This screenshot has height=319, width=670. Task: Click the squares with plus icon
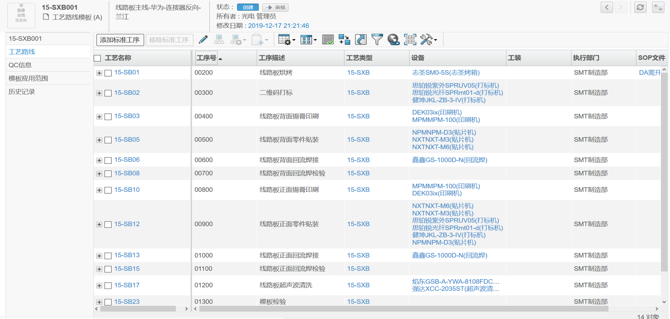click(344, 40)
